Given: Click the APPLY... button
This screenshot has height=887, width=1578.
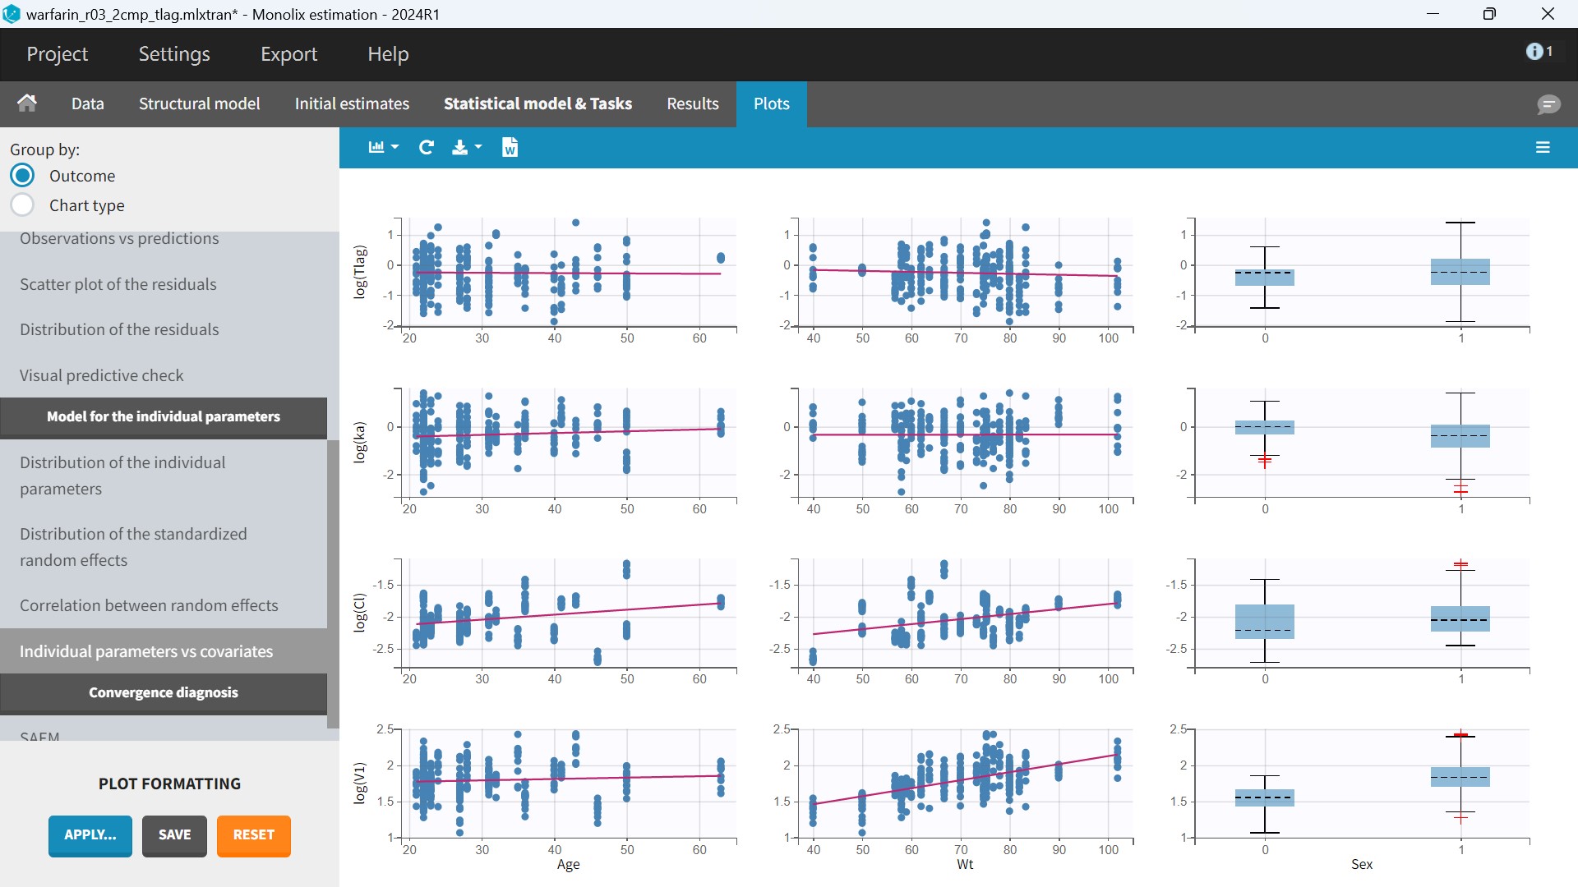Looking at the screenshot, I should tap(90, 835).
